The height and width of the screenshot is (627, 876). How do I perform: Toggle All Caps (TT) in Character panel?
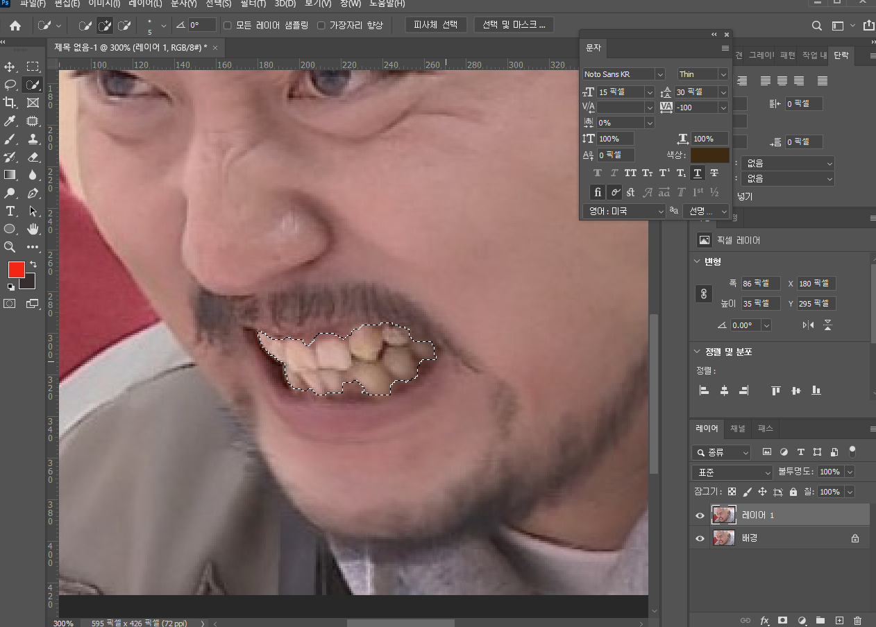coord(630,173)
